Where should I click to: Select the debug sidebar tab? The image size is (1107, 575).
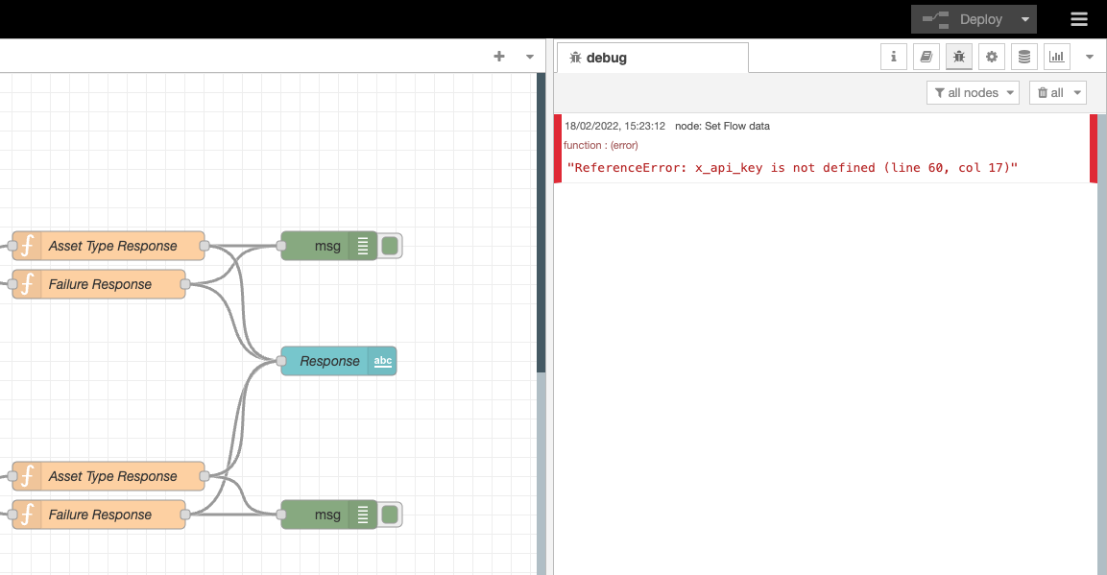pyautogui.click(x=652, y=58)
